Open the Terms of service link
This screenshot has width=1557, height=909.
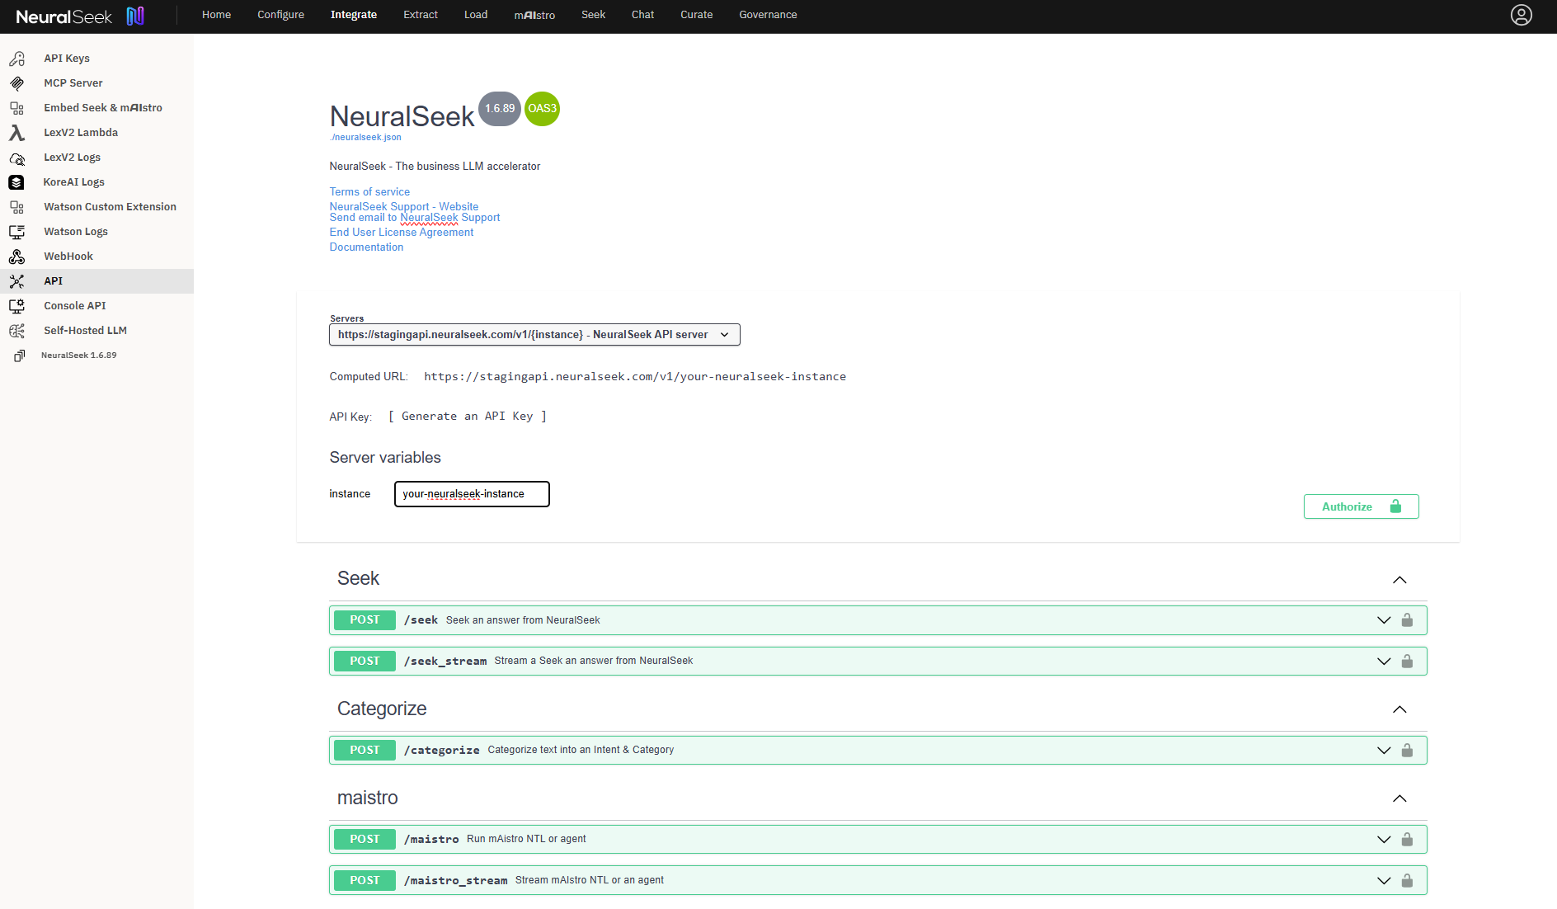[x=369, y=192]
